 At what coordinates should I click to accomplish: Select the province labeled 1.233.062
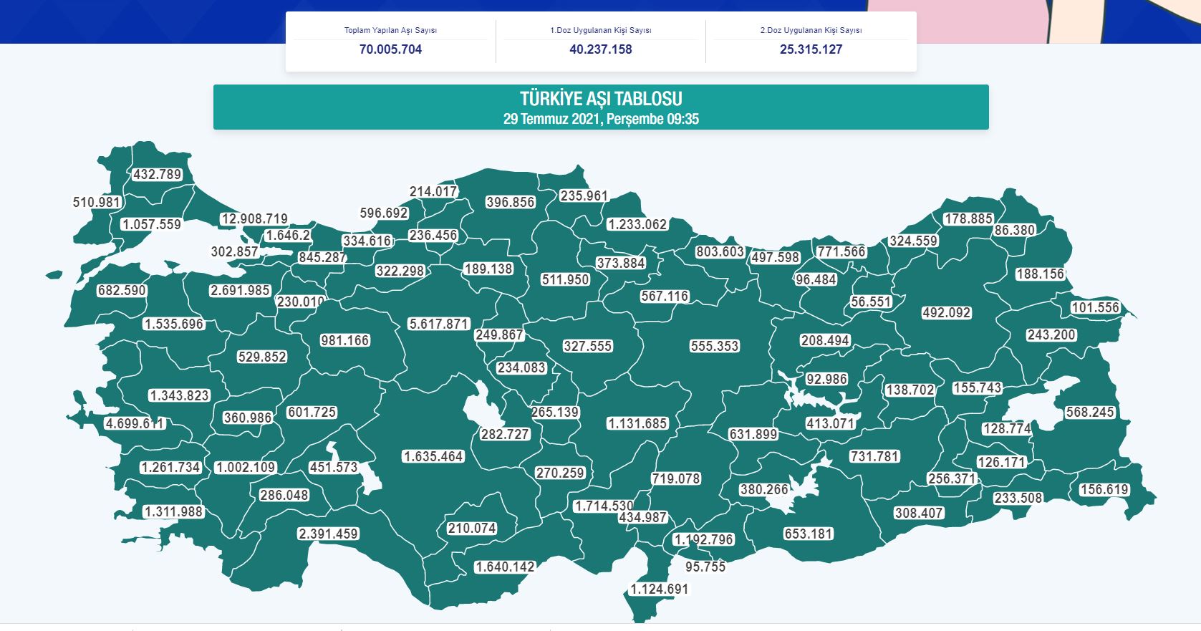click(x=637, y=224)
